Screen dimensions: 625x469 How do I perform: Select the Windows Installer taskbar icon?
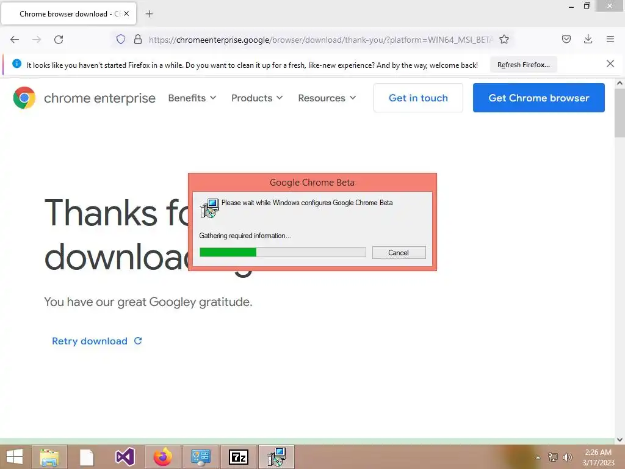(x=276, y=457)
